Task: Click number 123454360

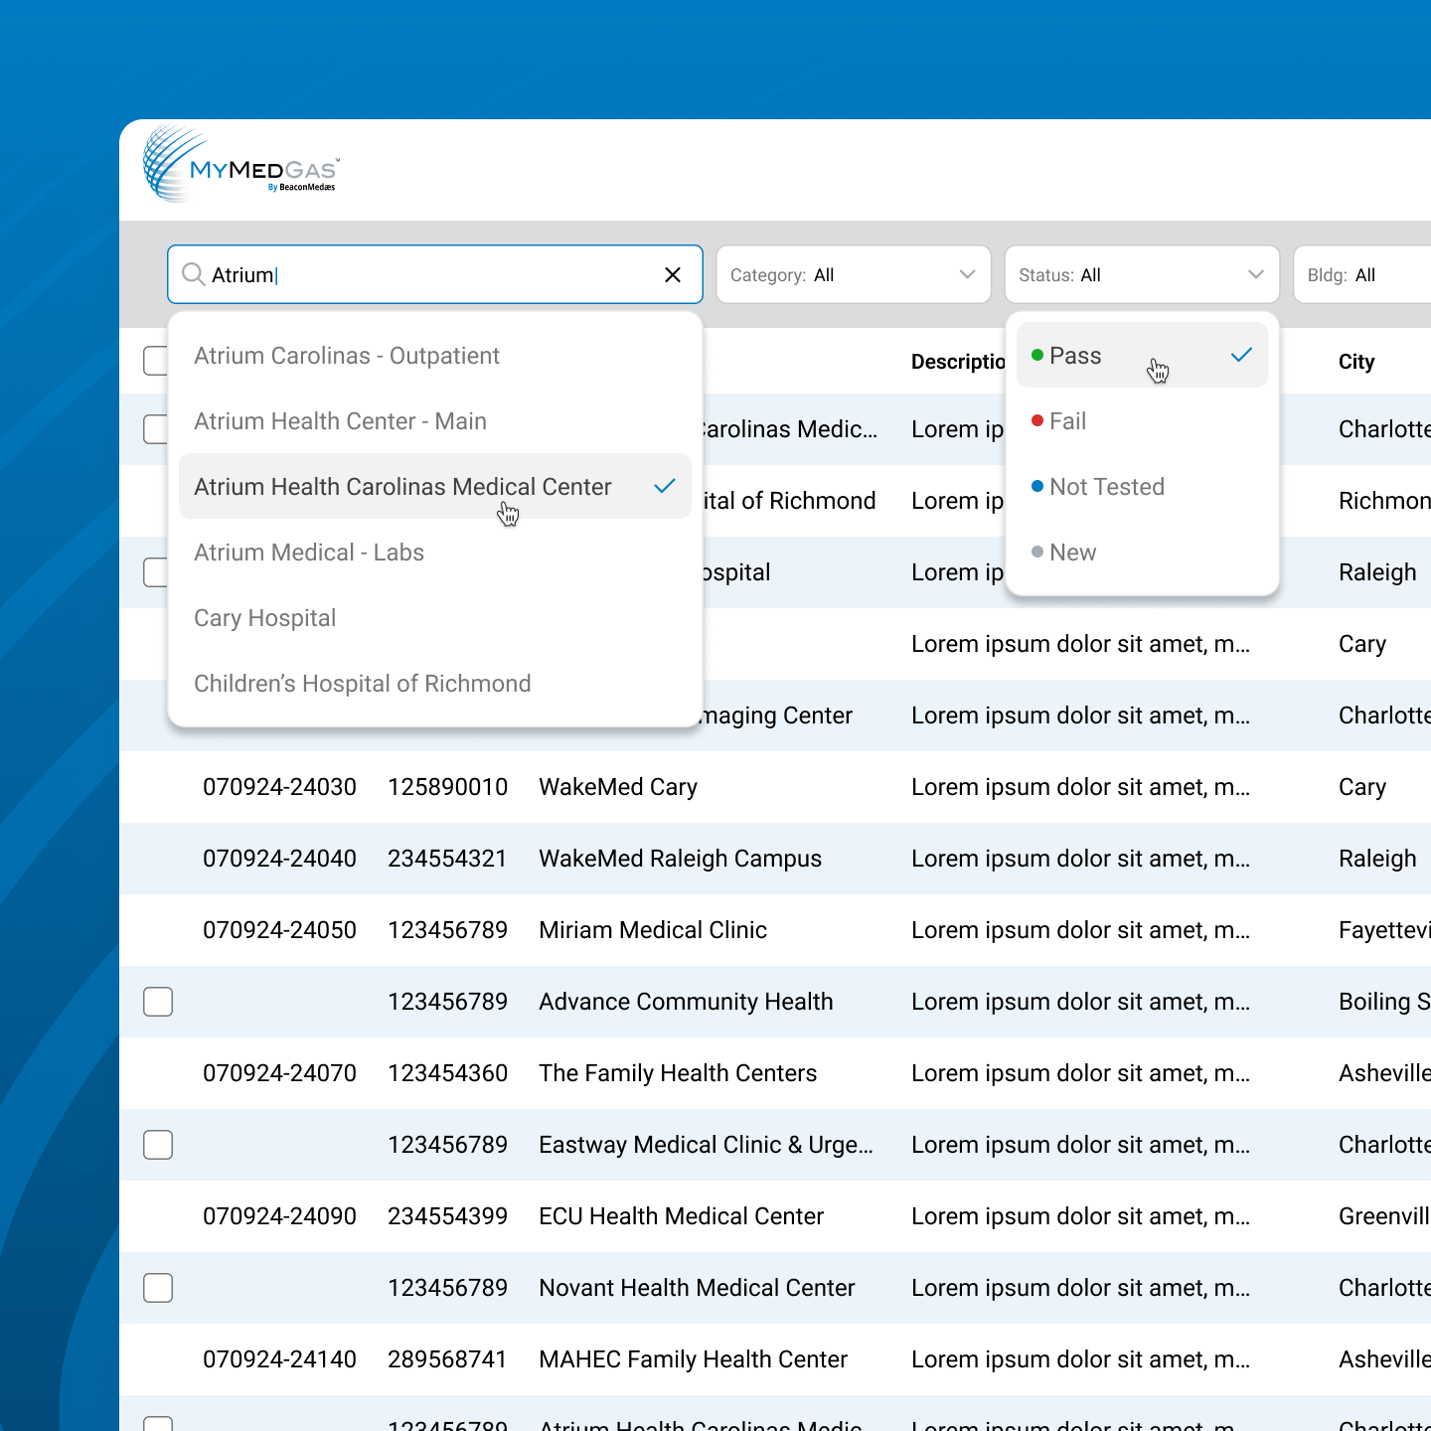Action: [x=447, y=1073]
